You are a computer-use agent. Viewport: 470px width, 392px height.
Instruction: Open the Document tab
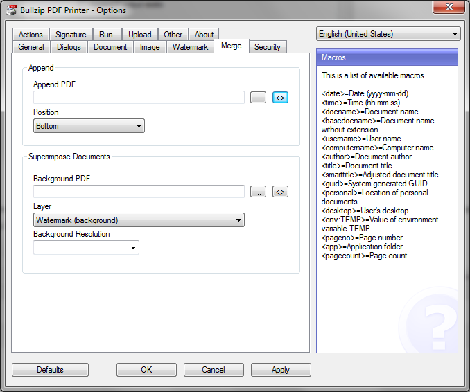110,47
